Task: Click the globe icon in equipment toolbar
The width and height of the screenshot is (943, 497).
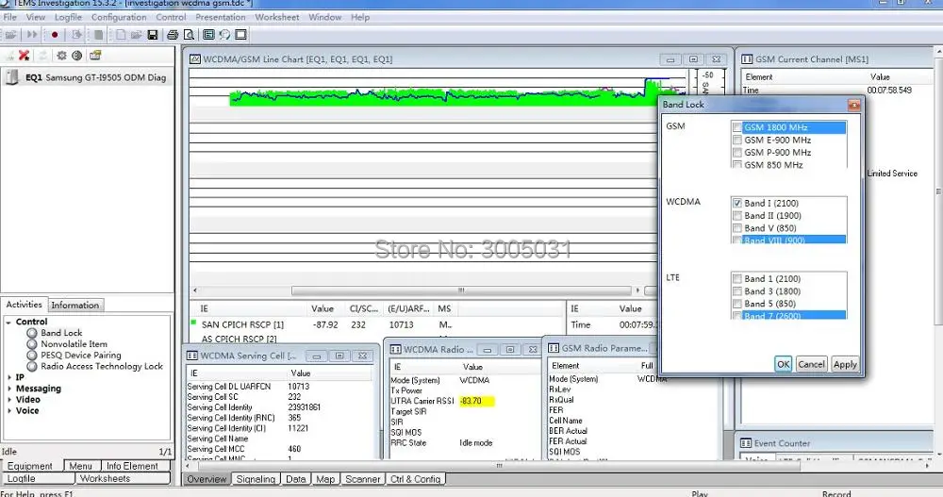Action: click(x=77, y=56)
